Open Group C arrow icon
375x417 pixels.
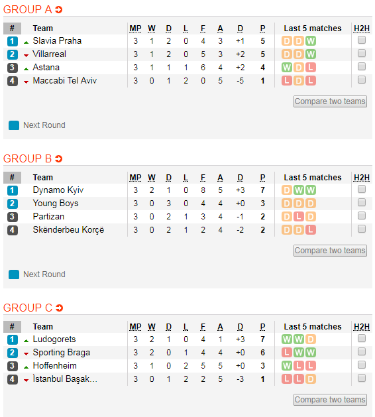point(59,308)
